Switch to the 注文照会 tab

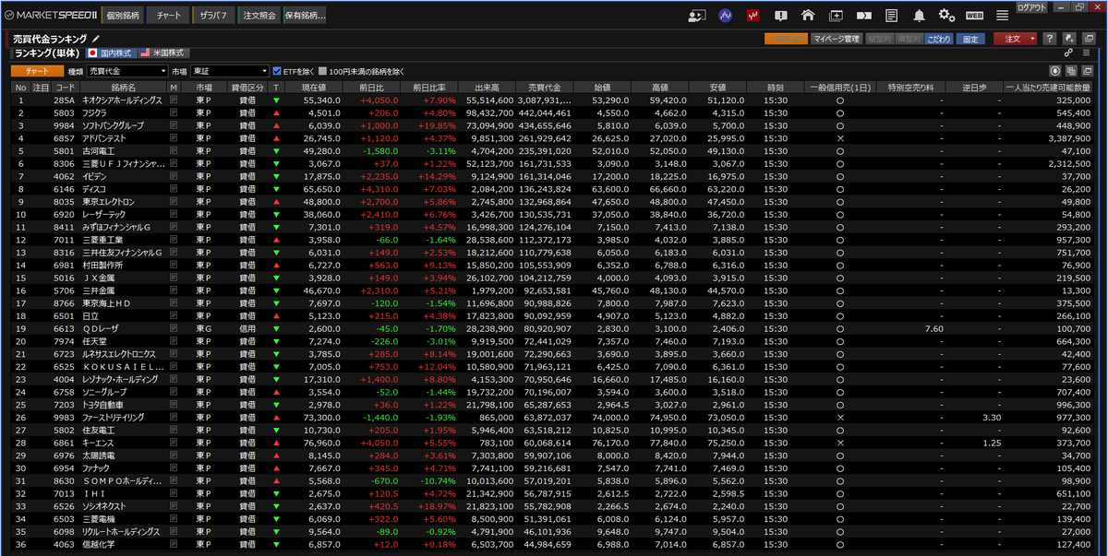[x=259, y=16]
